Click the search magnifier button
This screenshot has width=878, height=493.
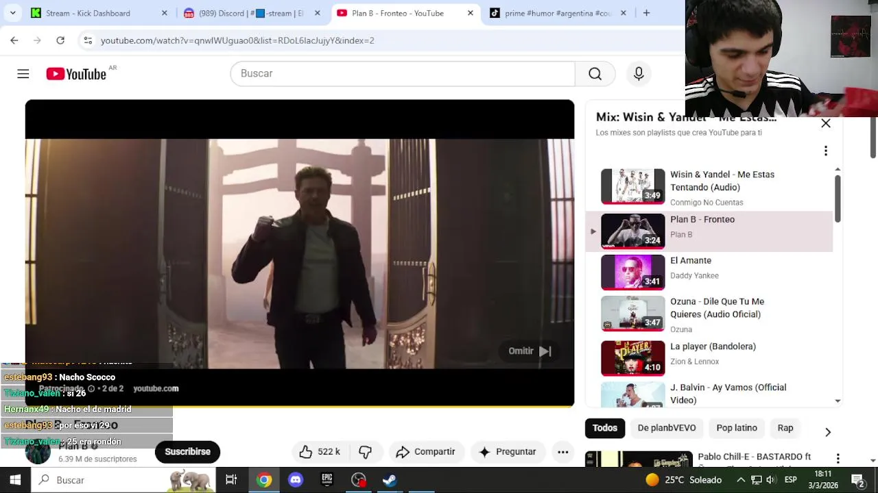(x=595, y=74)
